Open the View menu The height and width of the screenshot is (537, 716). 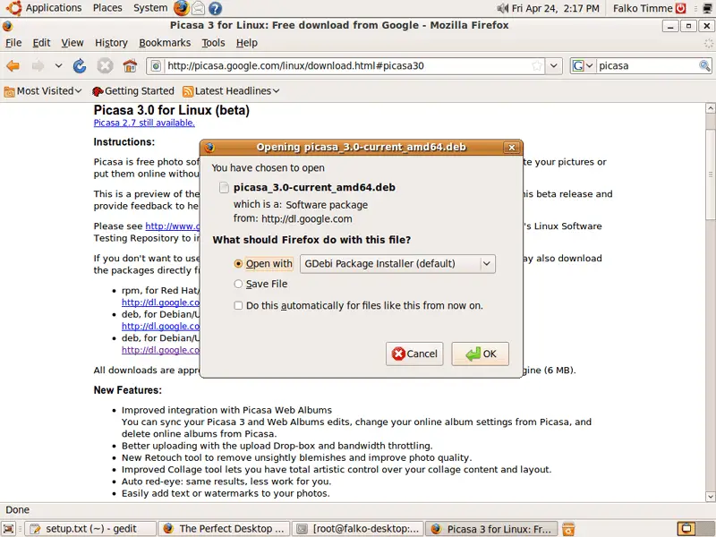click(x=72, y=43)
